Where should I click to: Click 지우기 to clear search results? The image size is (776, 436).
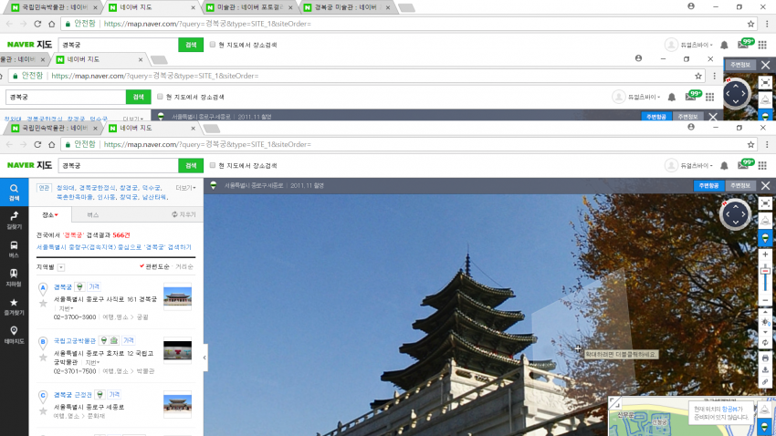click(184, 214)
